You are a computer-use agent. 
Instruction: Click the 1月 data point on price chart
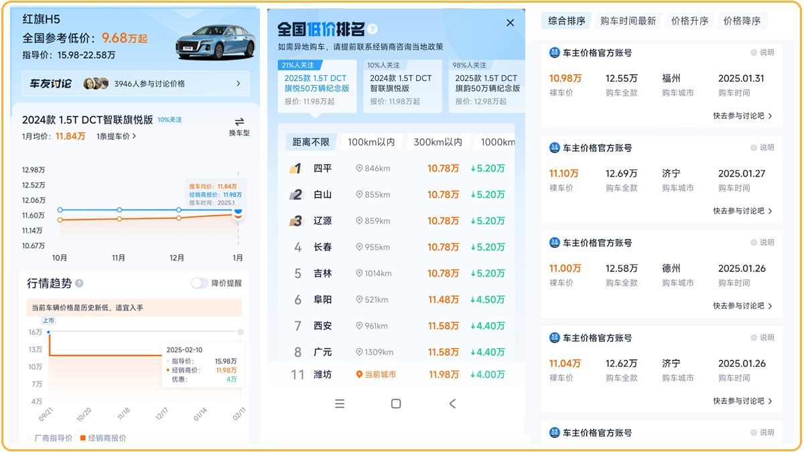pos(237,213)
